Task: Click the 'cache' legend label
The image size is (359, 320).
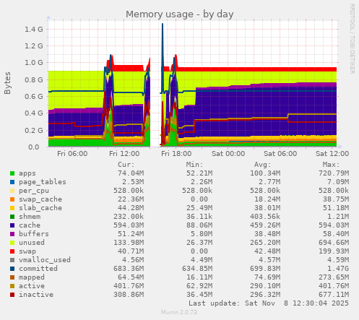Action: click(30, 225)
